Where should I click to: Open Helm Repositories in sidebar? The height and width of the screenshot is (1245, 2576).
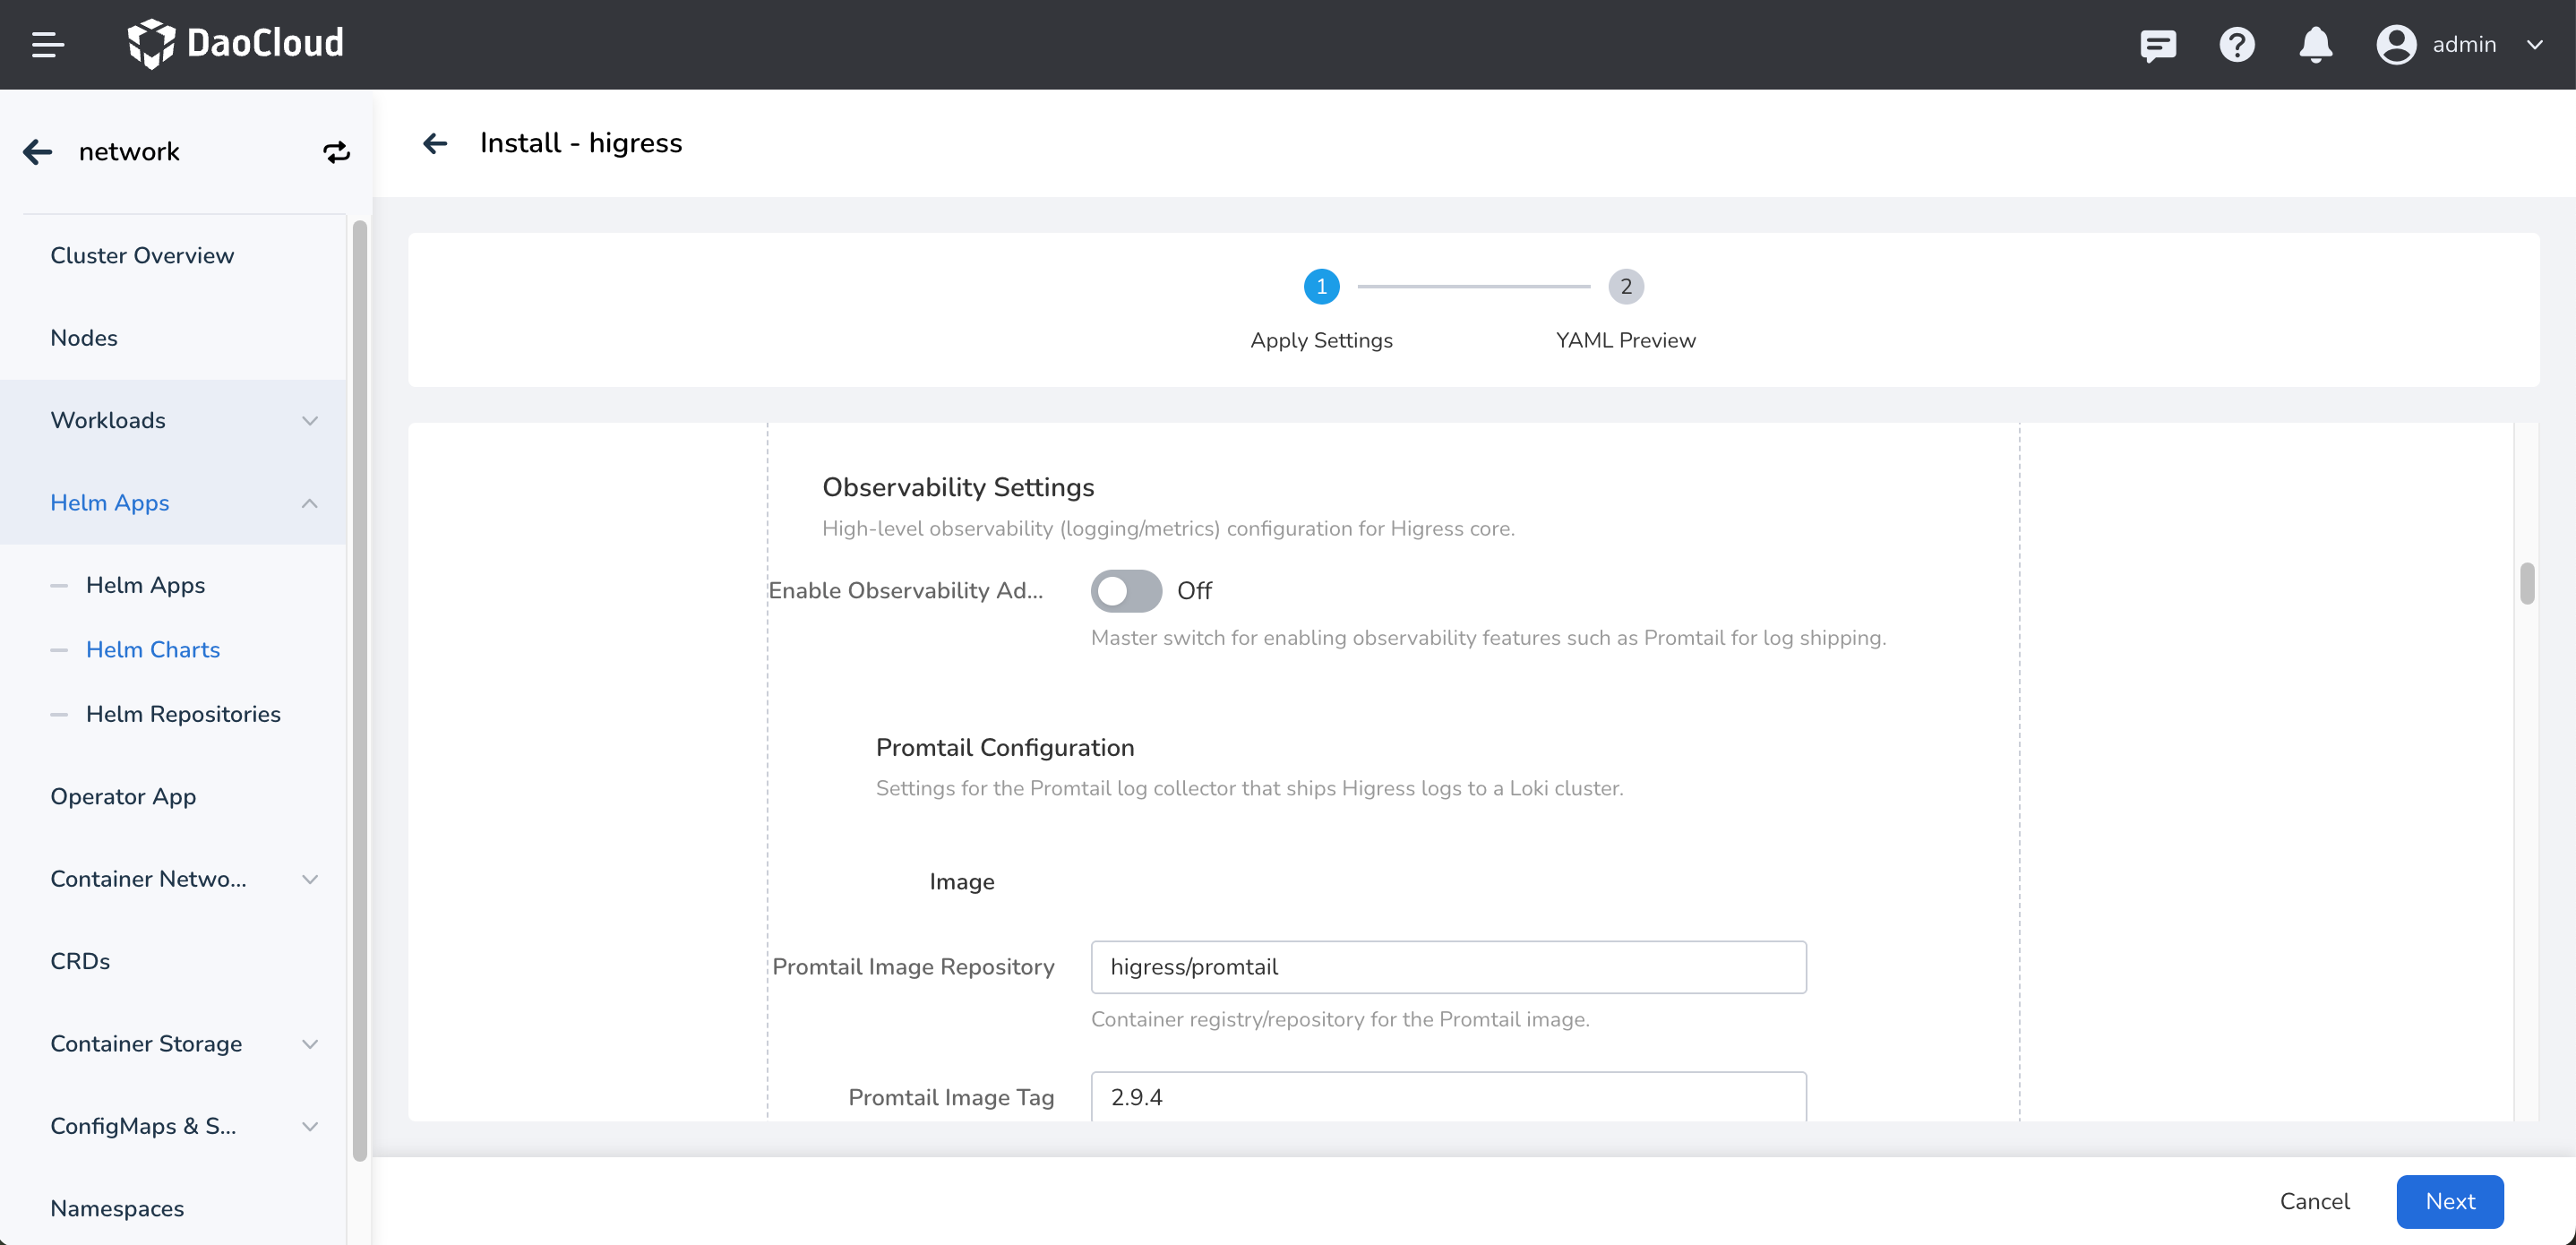(183, 714)
